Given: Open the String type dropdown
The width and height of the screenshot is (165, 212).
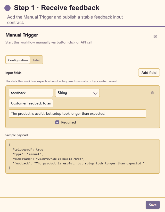Looking at the screenshot, I should [78, 93].
